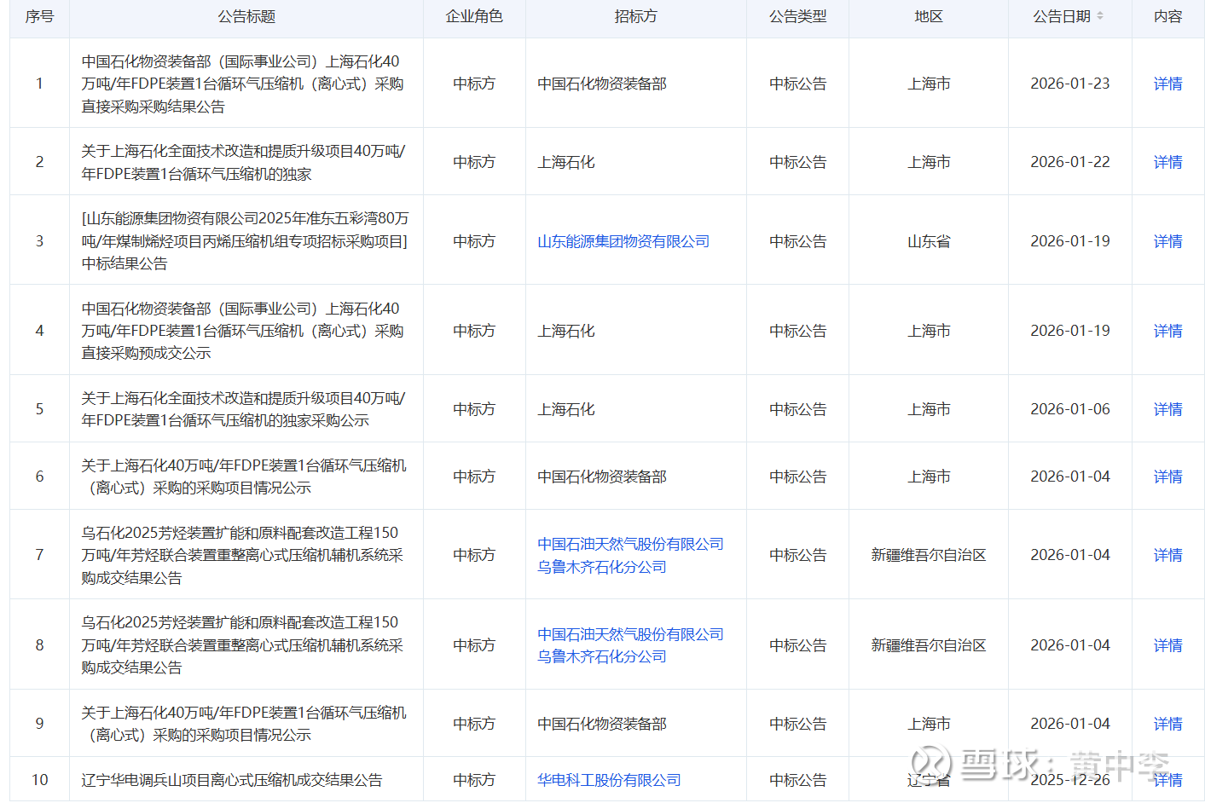Click 上海石化 bidder in row 2

(x=566, y=162)
